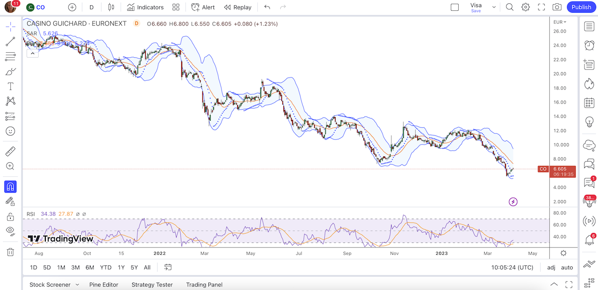Viewport: 598px width, 290px height.
Task: Open chart settings gear
Action: pos(526,7)
